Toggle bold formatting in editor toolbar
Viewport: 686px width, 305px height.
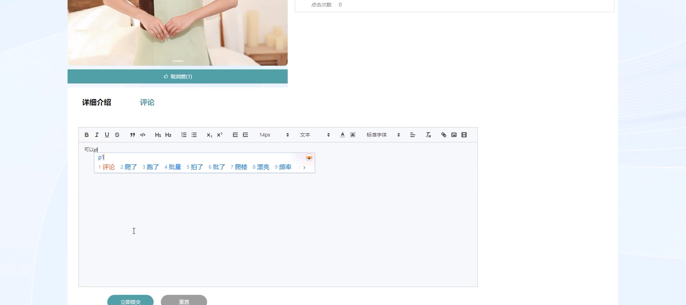(87, 135)
